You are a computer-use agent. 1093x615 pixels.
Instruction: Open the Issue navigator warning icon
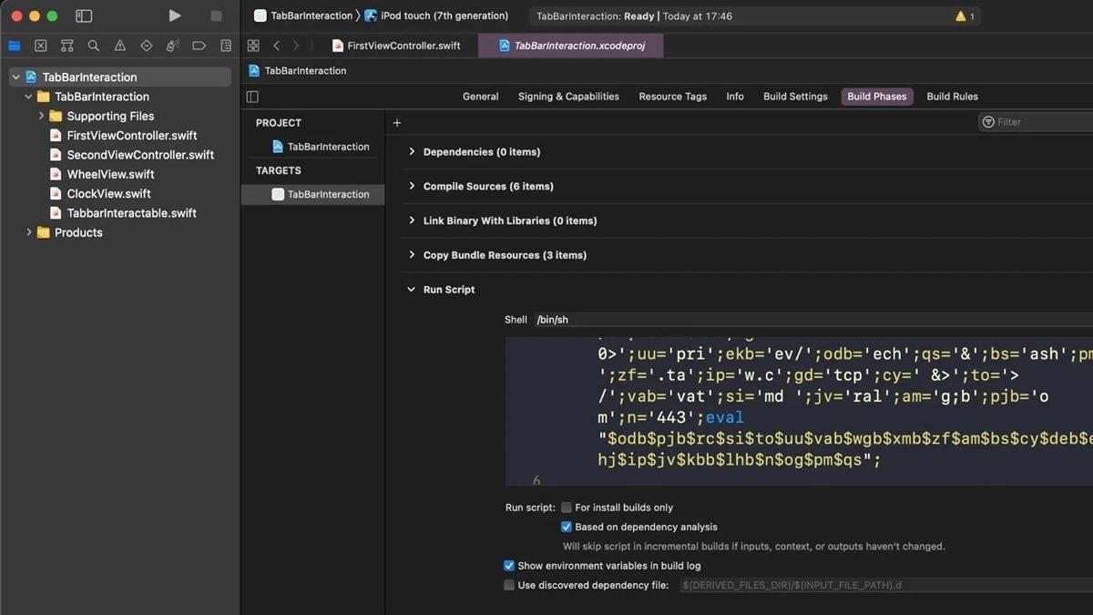click(x=119, y=46)
